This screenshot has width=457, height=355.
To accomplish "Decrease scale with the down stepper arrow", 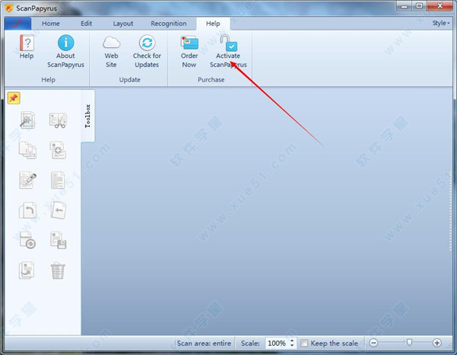I will pos(292,346).
